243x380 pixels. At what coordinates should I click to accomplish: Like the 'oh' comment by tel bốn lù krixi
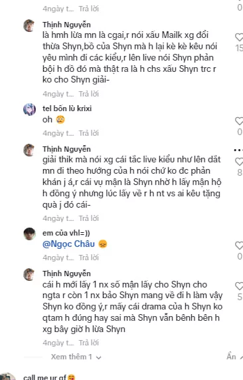tap(240, 121)
